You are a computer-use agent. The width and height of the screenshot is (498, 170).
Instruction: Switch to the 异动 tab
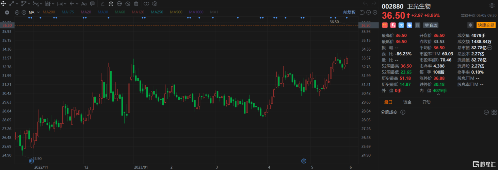[426, 102]
